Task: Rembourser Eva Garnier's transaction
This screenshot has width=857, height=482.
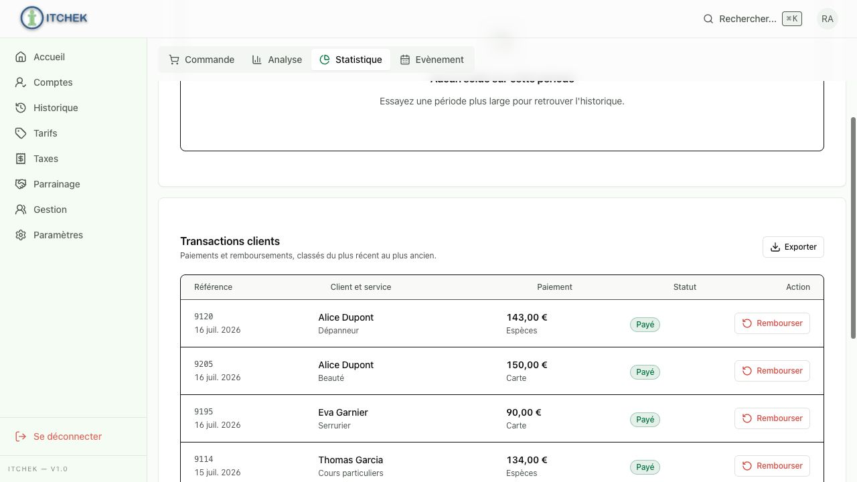Action: (x=772, y=418)
